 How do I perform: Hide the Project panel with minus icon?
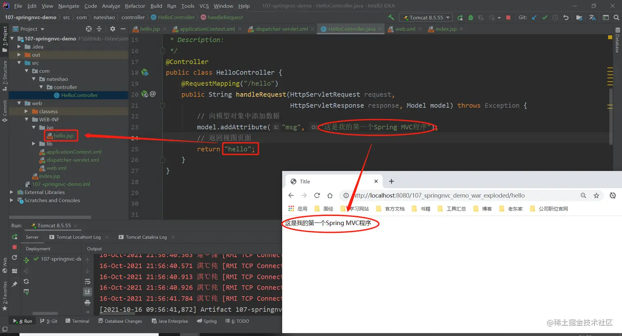click(123, 29)
